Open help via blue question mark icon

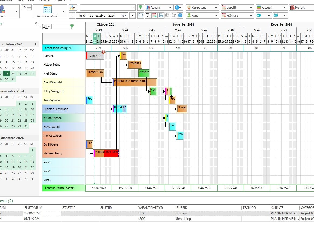(180, 15)
